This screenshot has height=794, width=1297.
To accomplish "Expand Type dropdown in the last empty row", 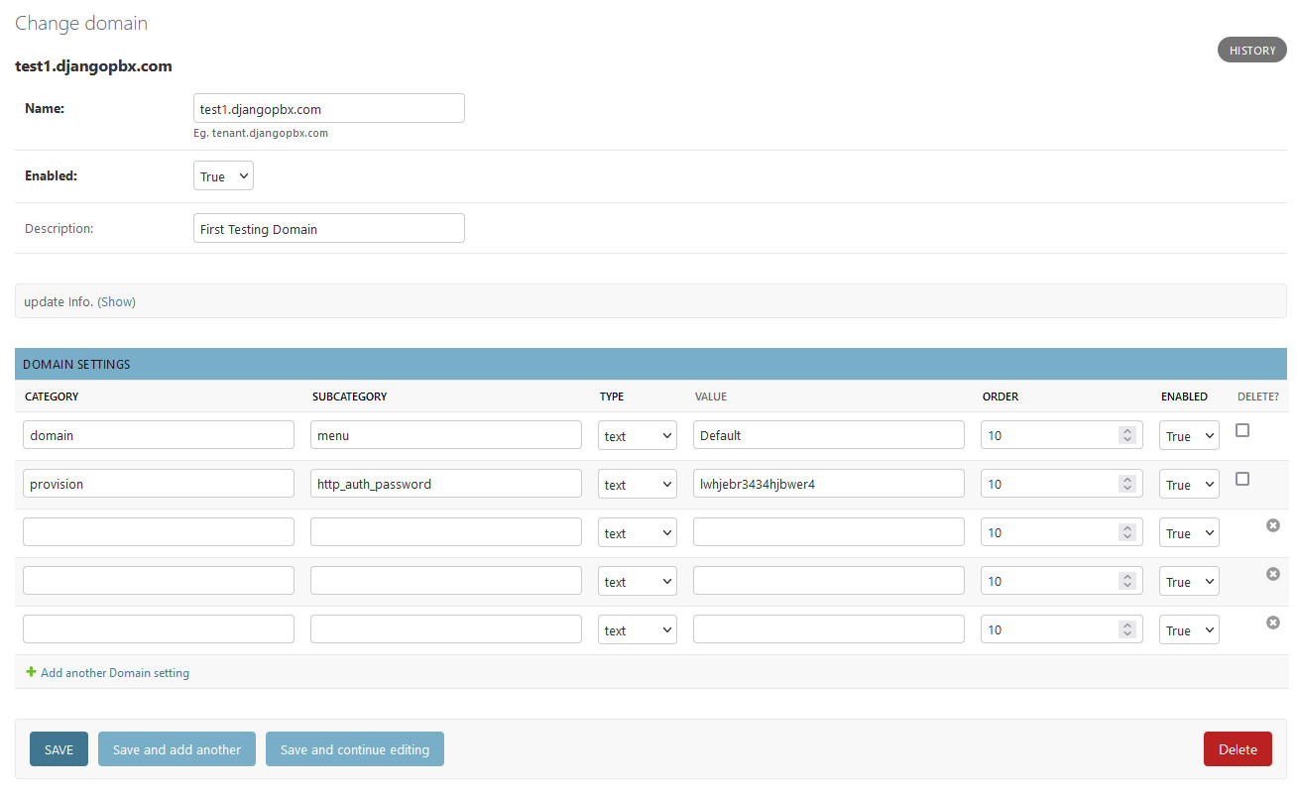I will point(637,629).
